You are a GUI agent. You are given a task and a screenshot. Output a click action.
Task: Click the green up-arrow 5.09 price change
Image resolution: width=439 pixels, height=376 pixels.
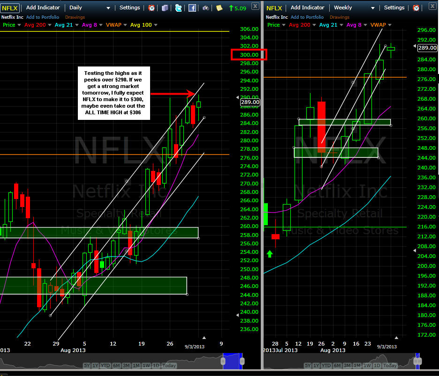click(237, 8)
